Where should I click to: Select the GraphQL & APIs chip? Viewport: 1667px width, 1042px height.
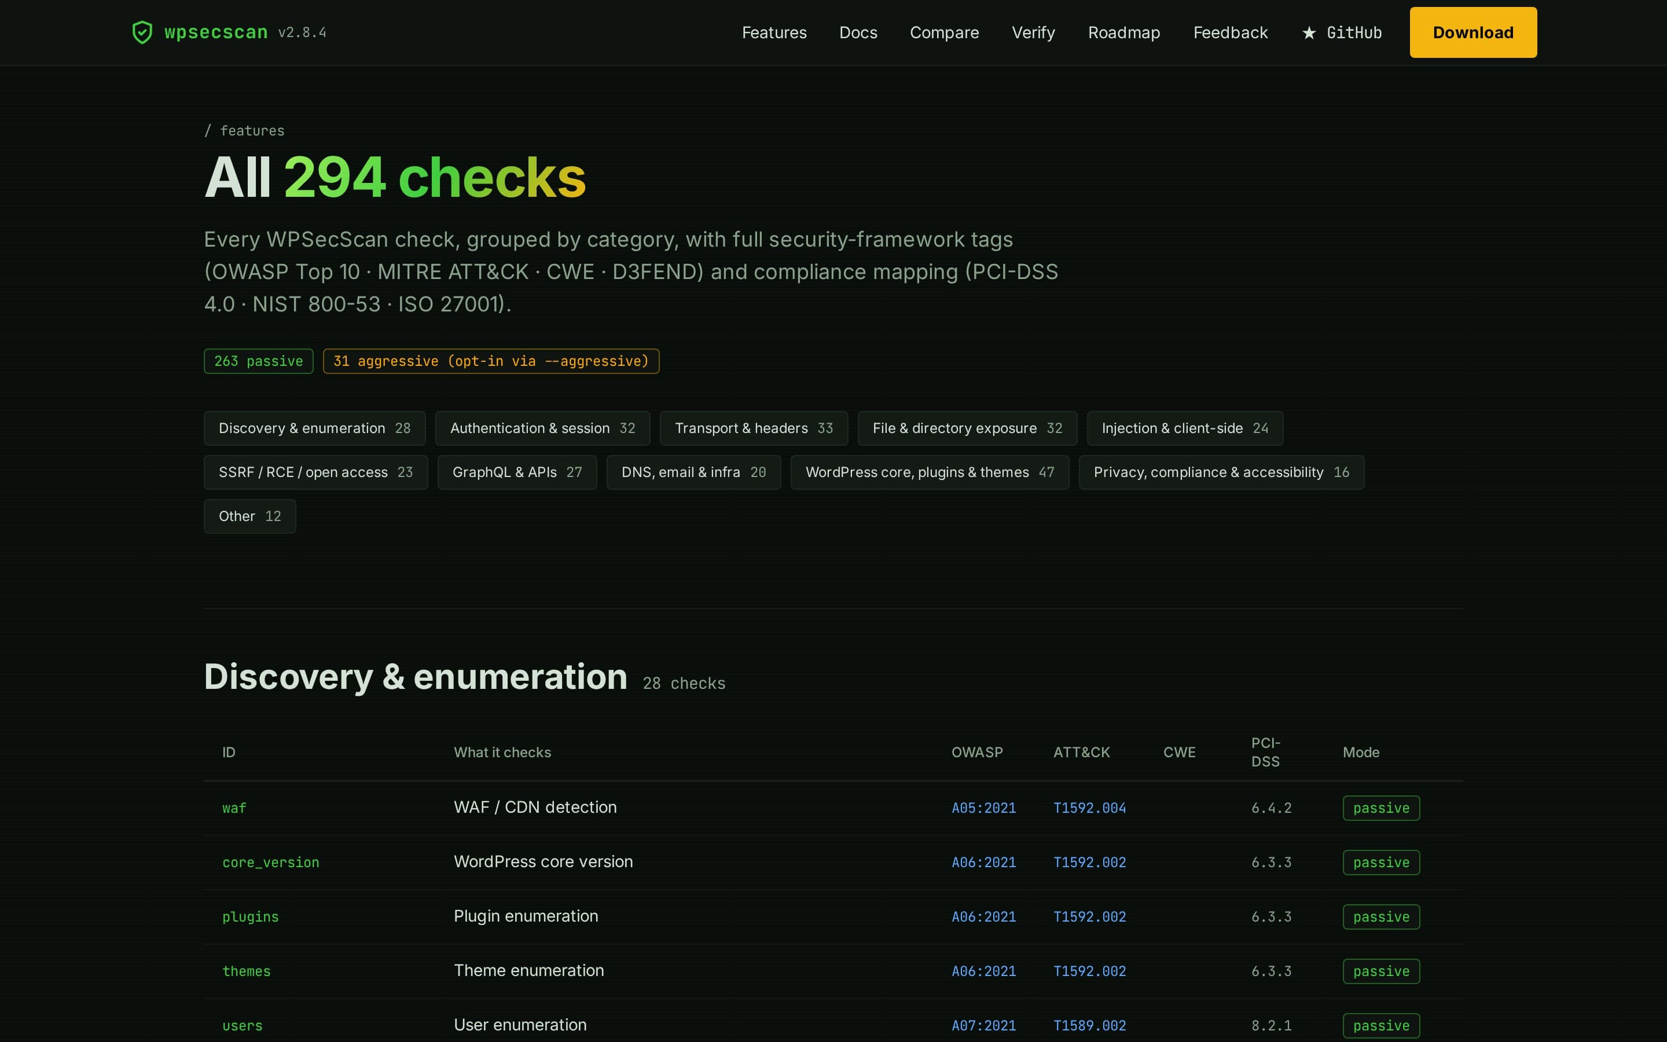(x=517, y=472)
